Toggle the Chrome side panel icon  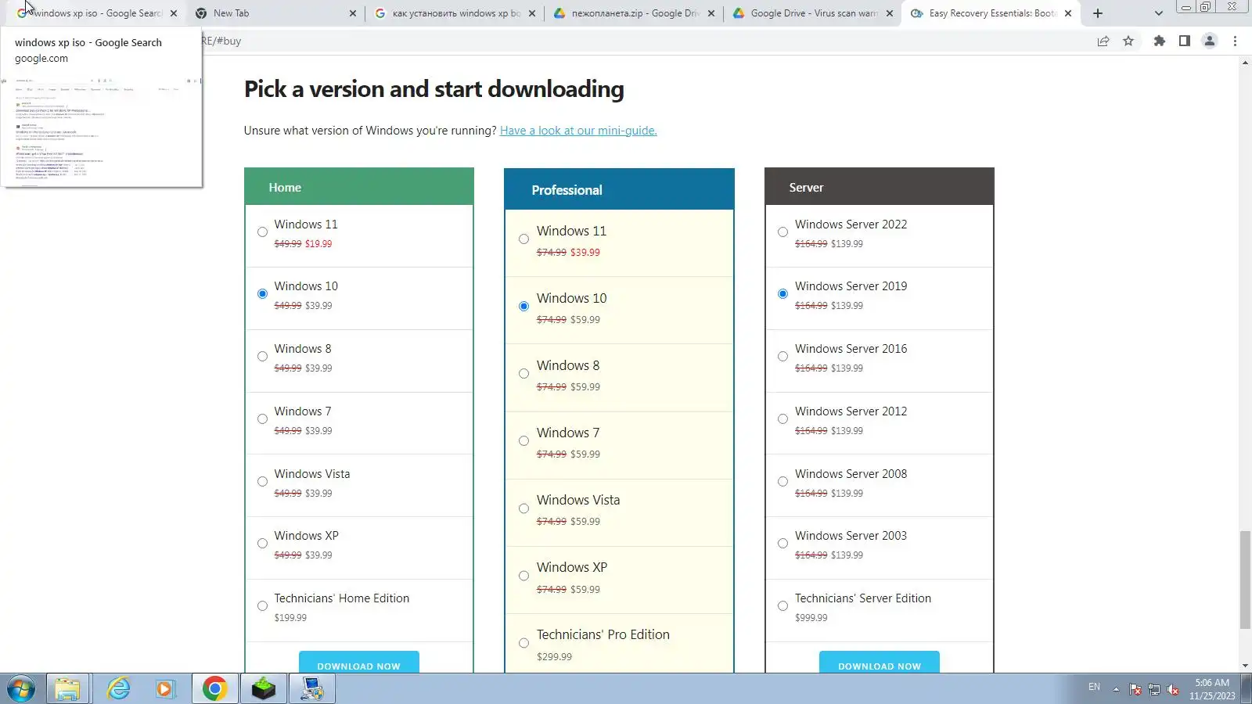[x=1185, y=41]
